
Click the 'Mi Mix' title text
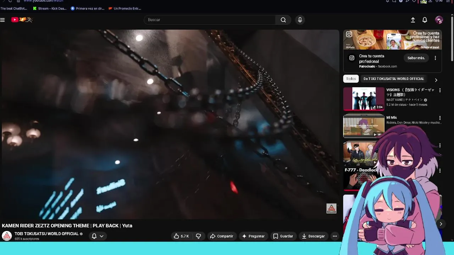(x=392, y=118)
